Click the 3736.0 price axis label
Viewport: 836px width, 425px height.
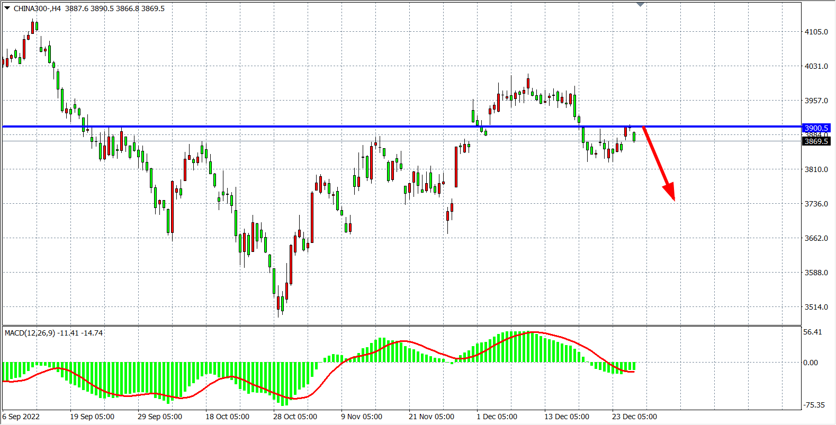coord(816,204)
